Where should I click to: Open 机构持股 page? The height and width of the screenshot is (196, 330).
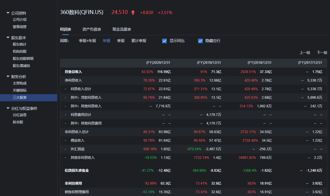point(20,51)
